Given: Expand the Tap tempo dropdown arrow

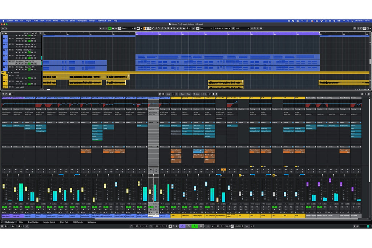Looking at the screenshot, I should (251, 226).
